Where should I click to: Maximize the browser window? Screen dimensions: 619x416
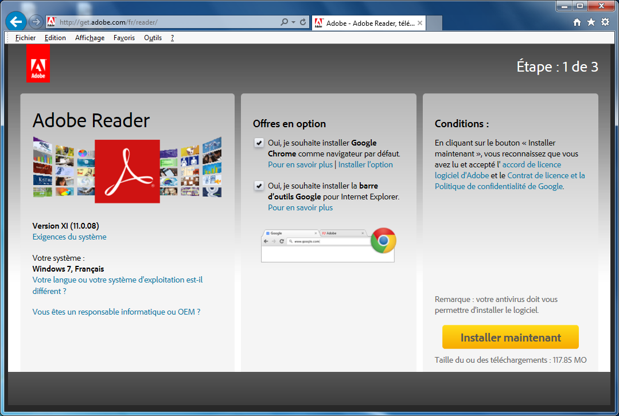(580, 6)
